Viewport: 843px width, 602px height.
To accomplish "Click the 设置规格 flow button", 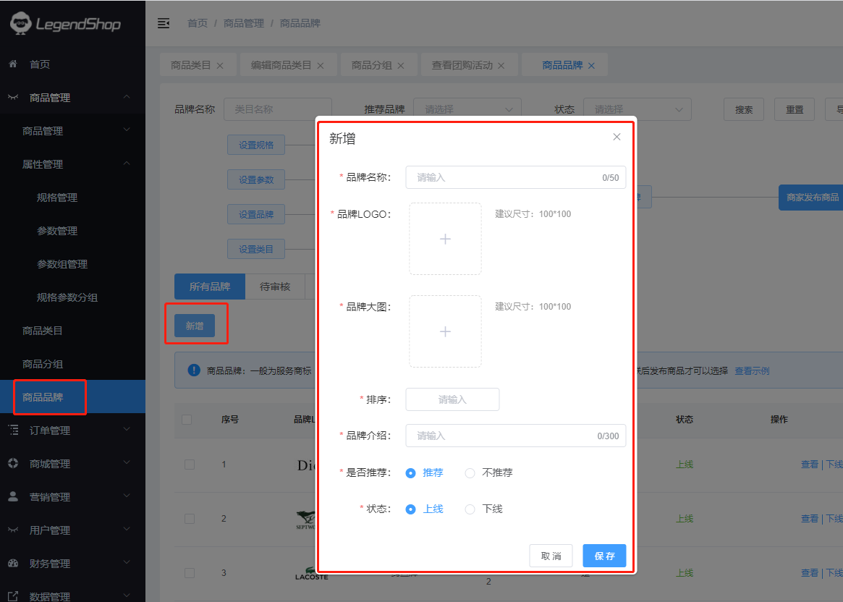I will coord(256,145).
